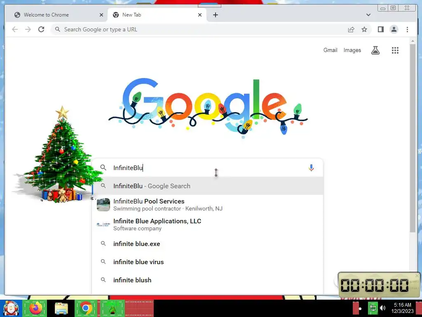Screen dimensions: 422x317
Task: Open the Chrome side panel
Action: click(380, 29)
